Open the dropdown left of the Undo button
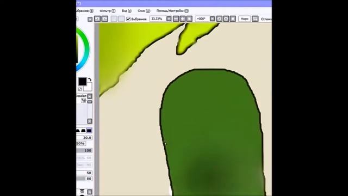The height and width of the screenshot is (196, 348). [90, 20]
